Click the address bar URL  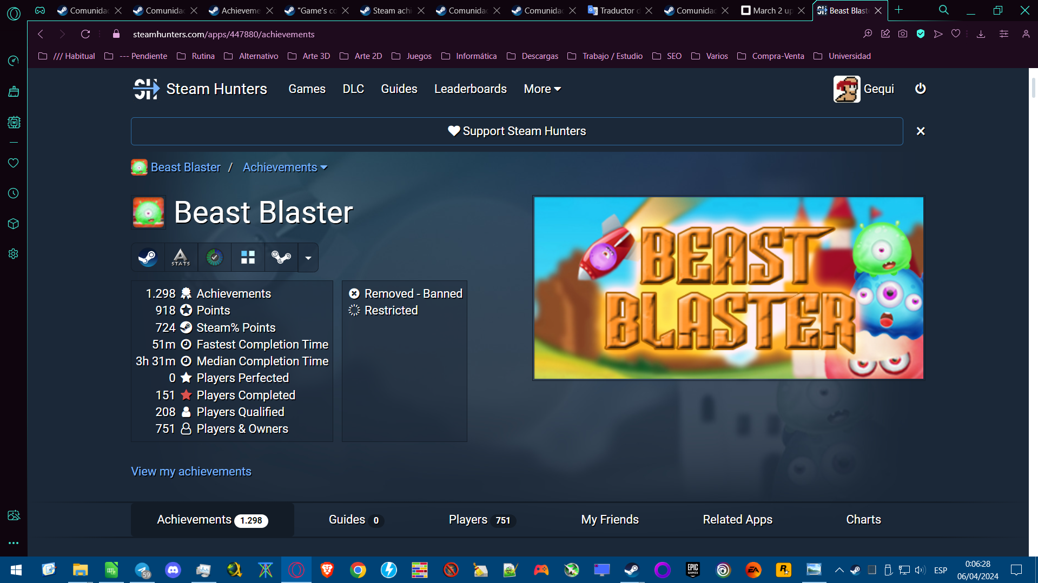pyautogui.click(x=224, y=34)
